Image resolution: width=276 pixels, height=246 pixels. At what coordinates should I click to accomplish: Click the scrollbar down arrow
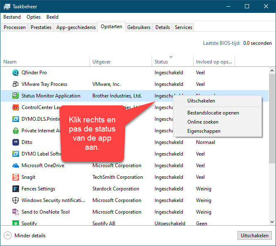tap(272, 222)
